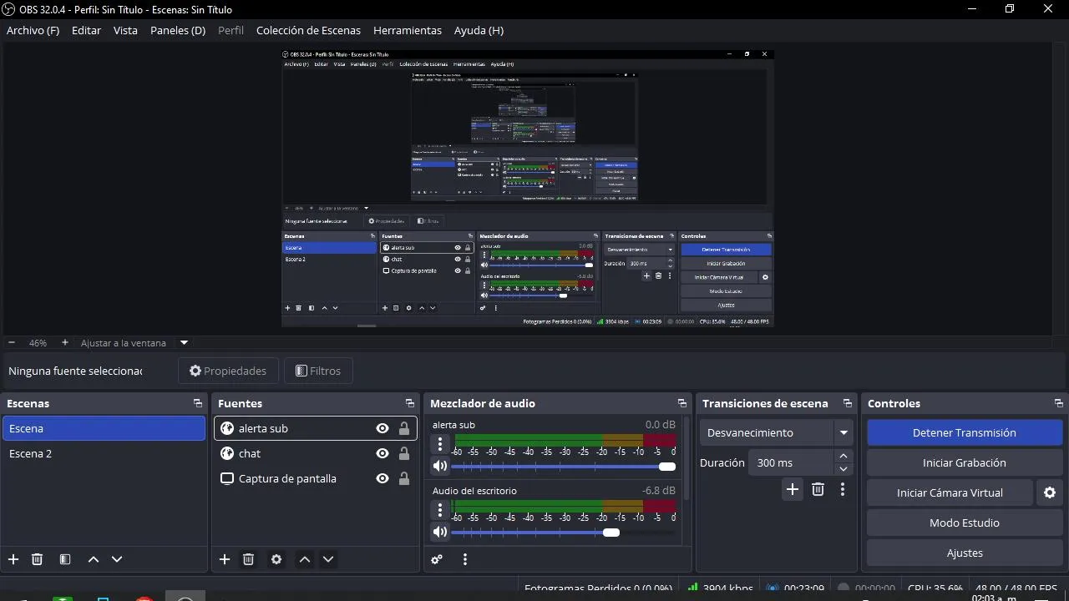Open the Colección de Escenas menu
The image size is (1069, 601).
(x=308, y=30)
